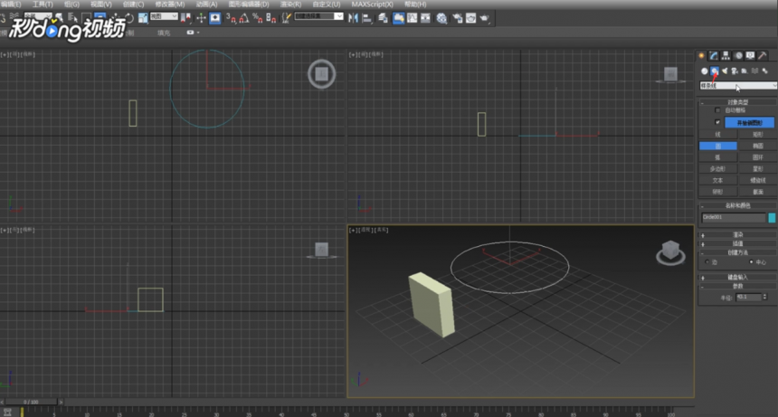778x417 pixels.
Task: Open the Render Setup icon
Action: 457,18
